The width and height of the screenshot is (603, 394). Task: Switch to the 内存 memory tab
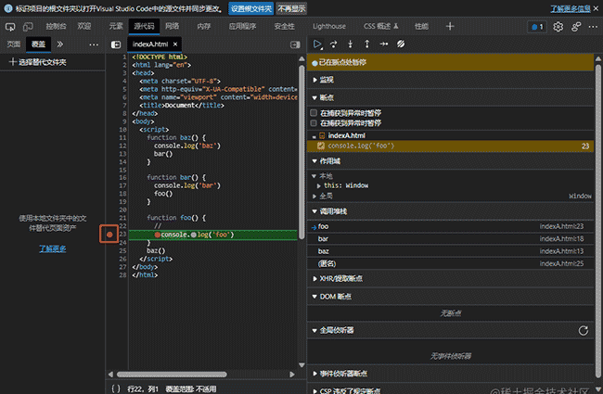204,27
